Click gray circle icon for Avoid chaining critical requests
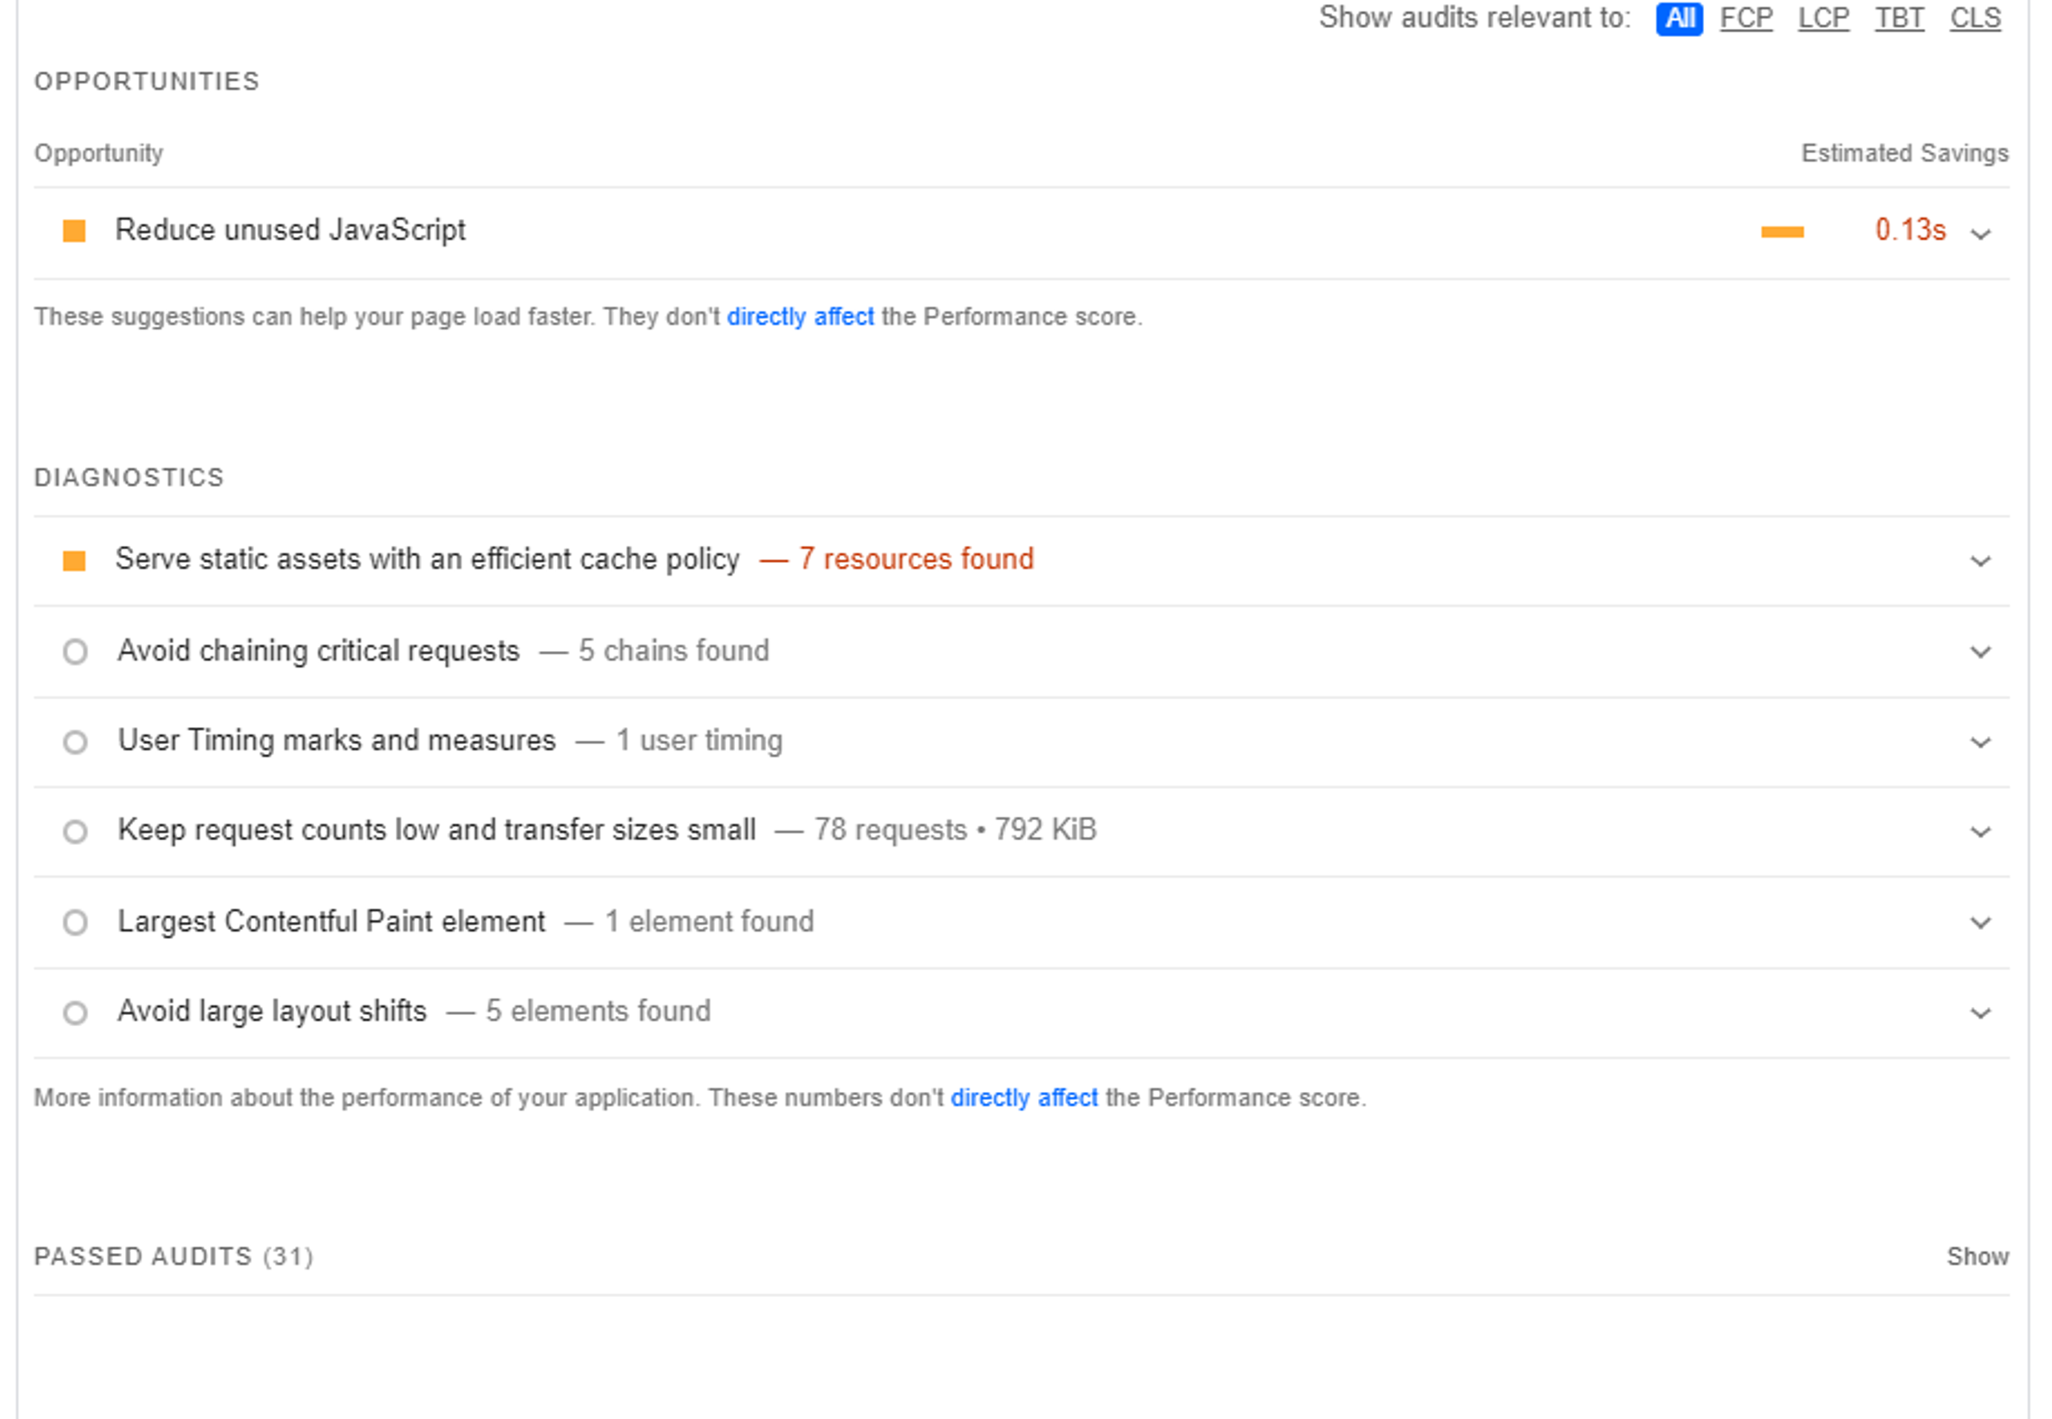Viewport: 2052px width, 1419px height. (75, 652)
